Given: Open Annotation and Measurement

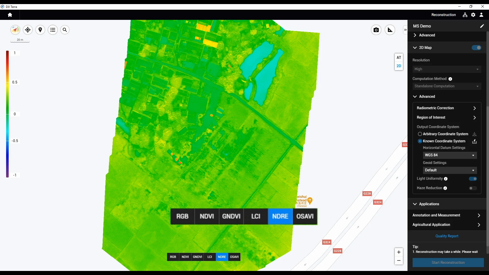Looking at the screenshot, I should 447,215.
